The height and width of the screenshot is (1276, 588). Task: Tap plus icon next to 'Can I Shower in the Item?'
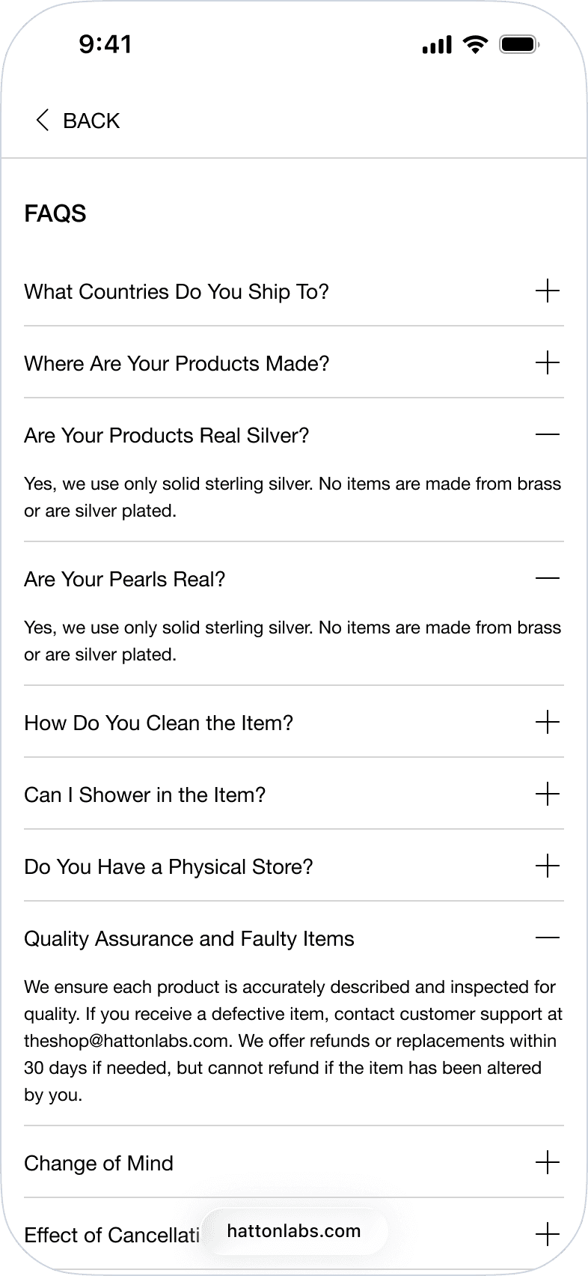coord(548,794)
